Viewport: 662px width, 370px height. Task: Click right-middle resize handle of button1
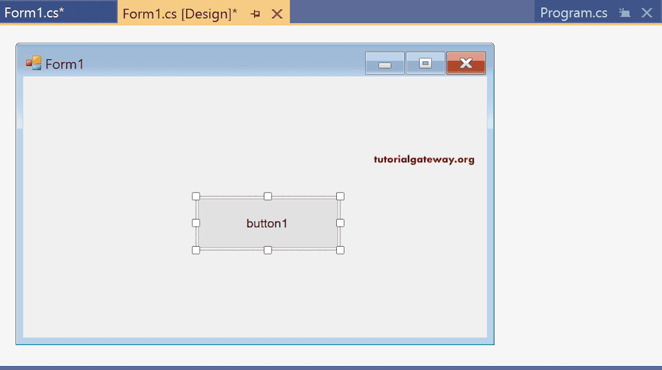pyautogui.click(x=340, y=223)
